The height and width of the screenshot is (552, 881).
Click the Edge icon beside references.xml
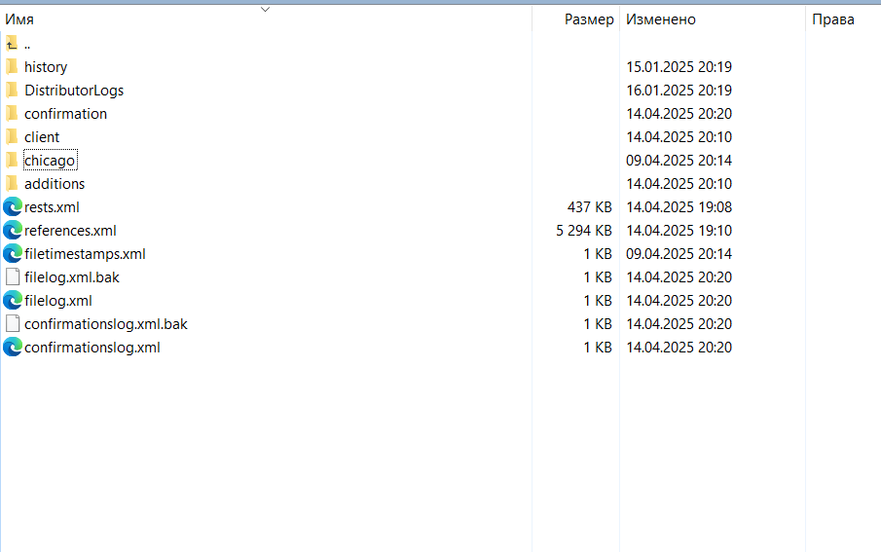13,231
